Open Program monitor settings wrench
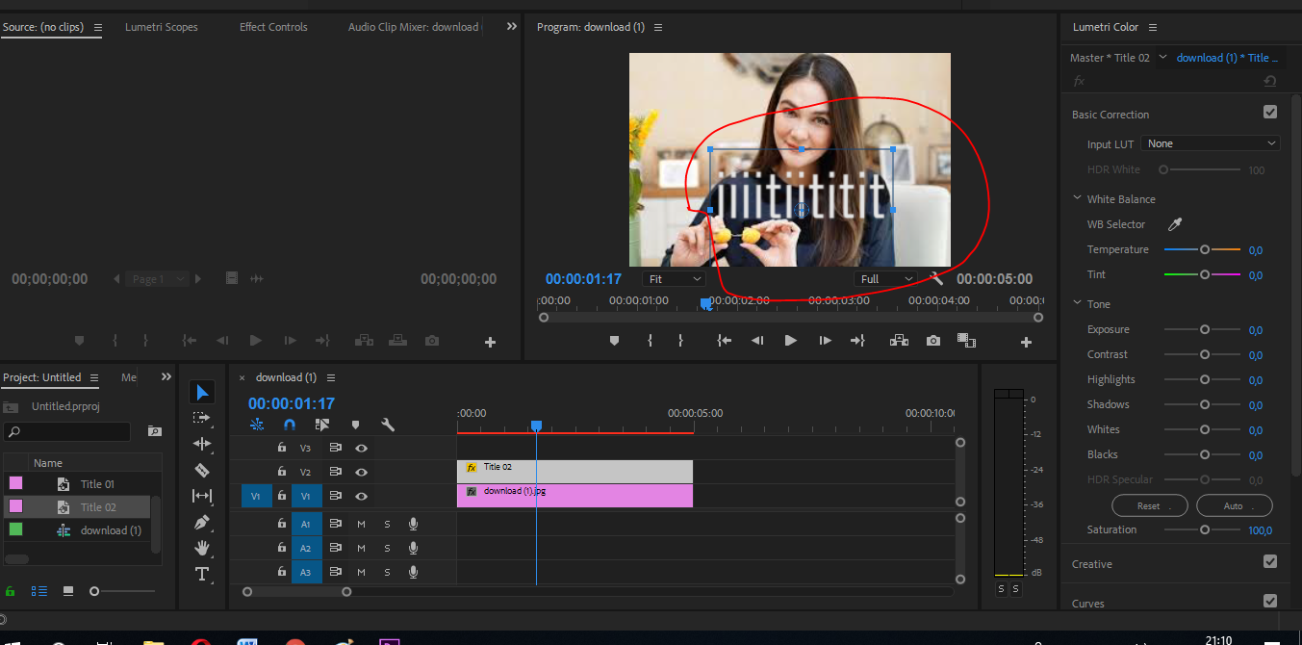1302x645 pixels. pyautogui.click(x=936, y=279)
